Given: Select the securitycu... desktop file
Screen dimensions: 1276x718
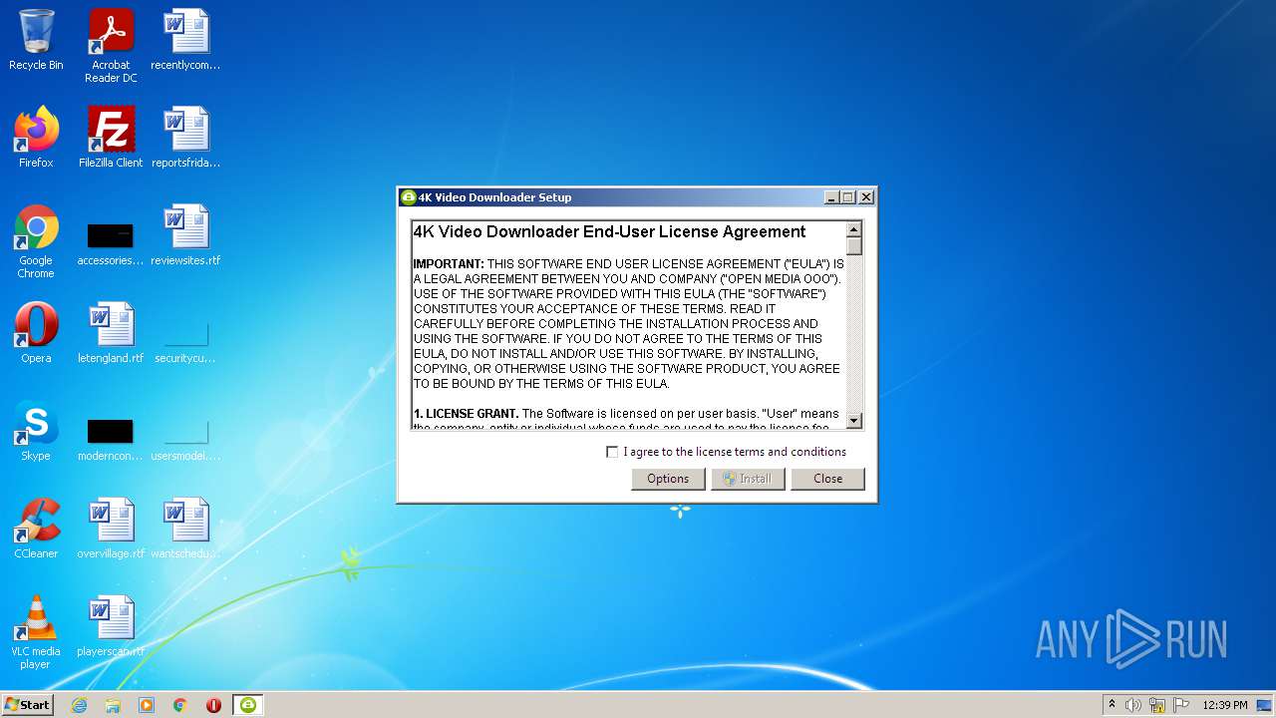Looking at the screenshot, I should point(185,341).
